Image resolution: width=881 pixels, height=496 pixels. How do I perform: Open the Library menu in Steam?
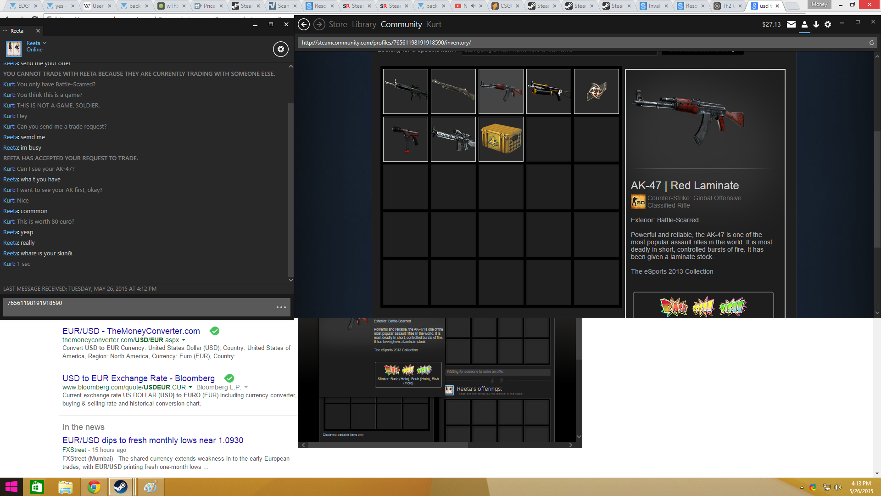pos(364,24)
